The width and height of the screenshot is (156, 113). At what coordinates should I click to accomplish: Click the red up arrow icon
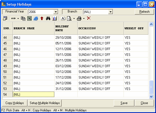(x=42, y=18)
